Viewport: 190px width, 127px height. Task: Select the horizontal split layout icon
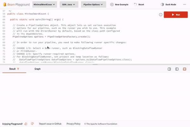pyautogui.click(x=185, y=69)
